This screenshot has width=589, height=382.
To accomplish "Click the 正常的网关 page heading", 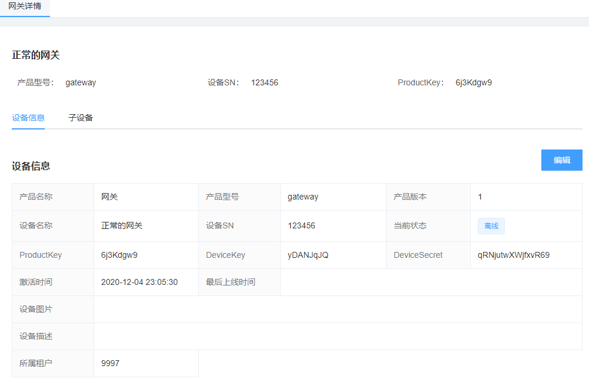I will pos(36,55).
